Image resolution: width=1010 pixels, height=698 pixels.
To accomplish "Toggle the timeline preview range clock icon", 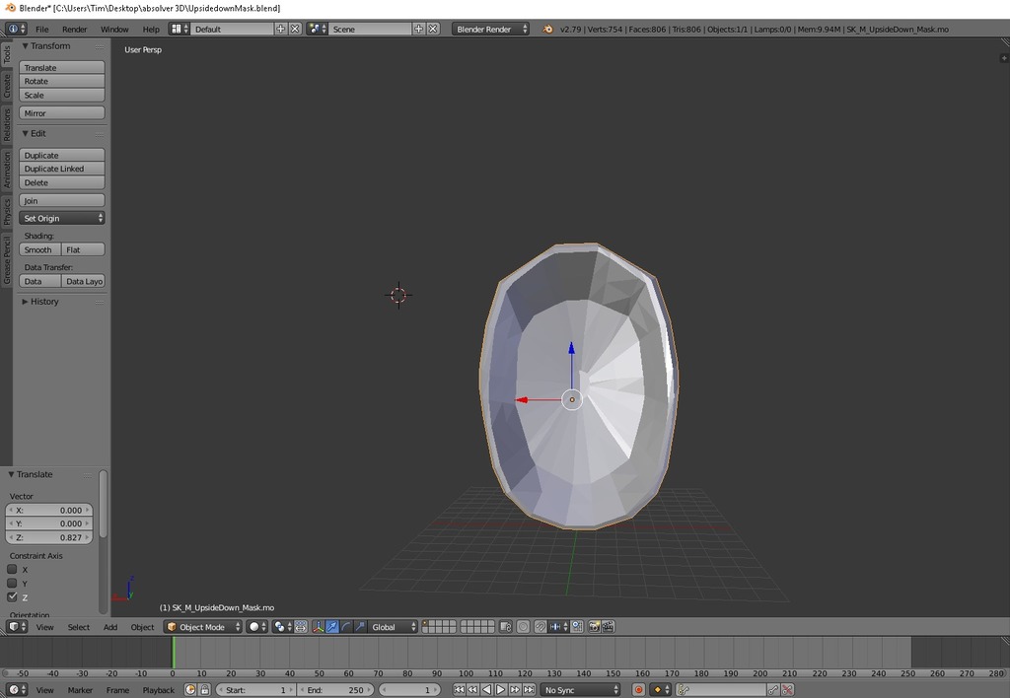I will [190, 690].
